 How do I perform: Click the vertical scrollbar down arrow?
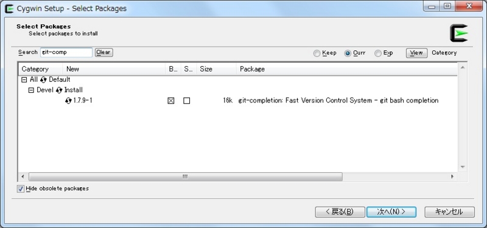pyautogui.click(x=463, y=167)
